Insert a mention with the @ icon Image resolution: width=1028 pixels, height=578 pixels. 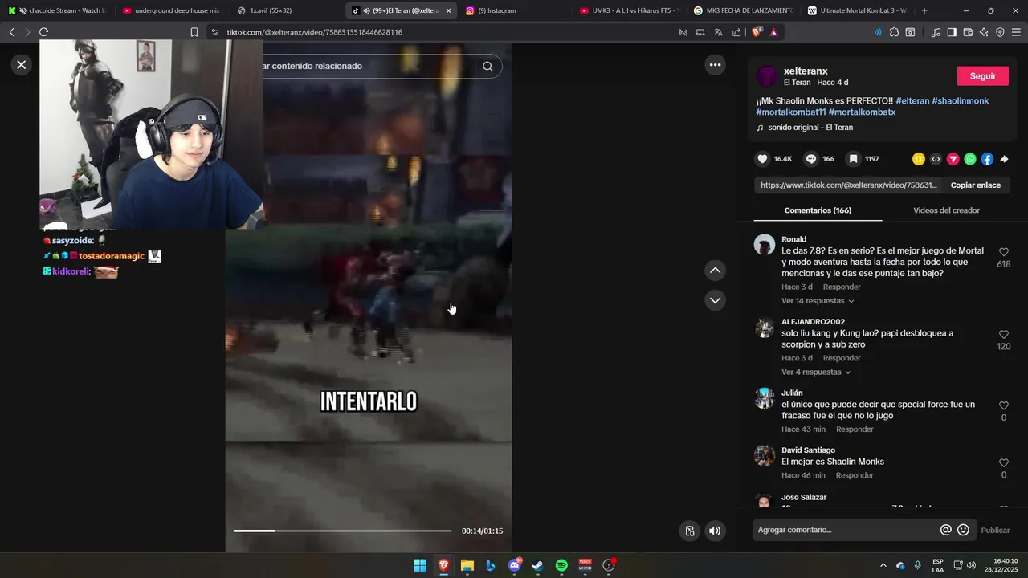(946, 530)
